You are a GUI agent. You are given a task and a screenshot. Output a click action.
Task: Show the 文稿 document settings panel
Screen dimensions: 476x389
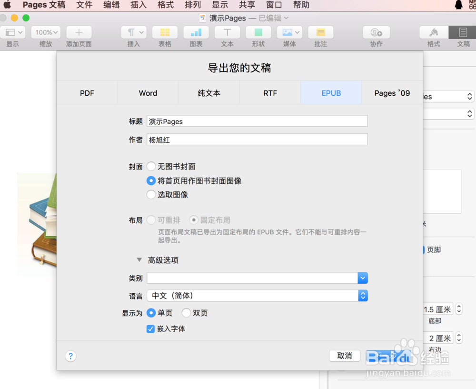(x=463, y=32)
